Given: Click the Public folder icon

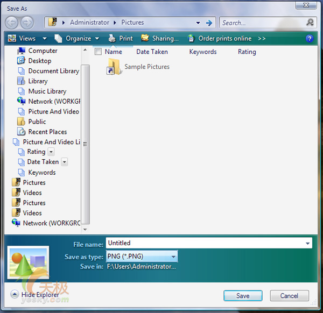Looking at the screenshot, I should point(21,122).
